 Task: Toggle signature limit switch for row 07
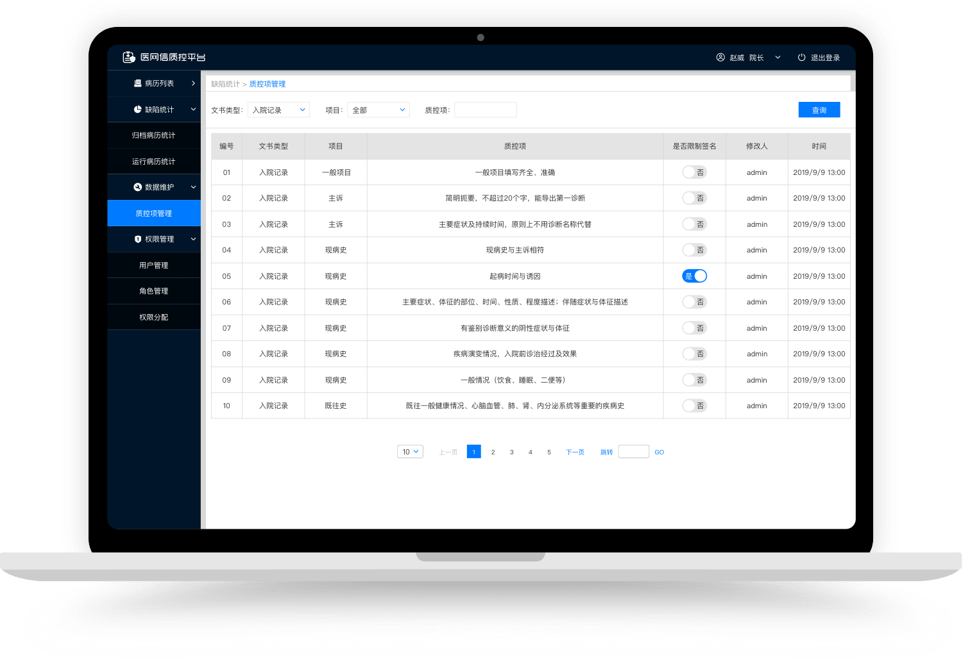point(694,328)
